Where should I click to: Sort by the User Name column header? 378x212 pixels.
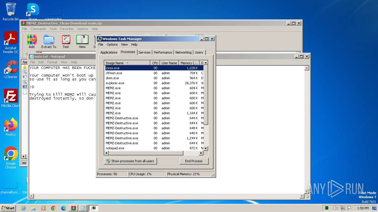point(169,63)
